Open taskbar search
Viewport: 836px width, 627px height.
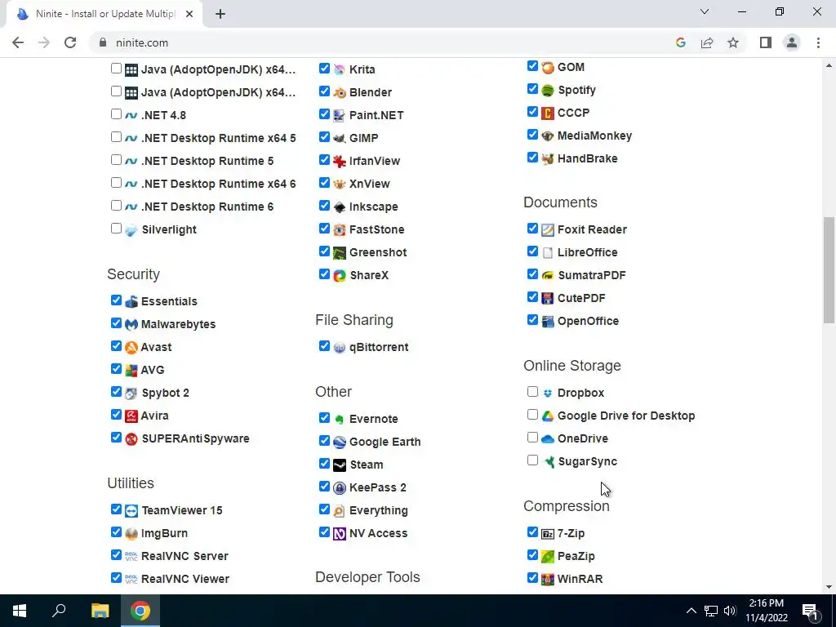59,611
